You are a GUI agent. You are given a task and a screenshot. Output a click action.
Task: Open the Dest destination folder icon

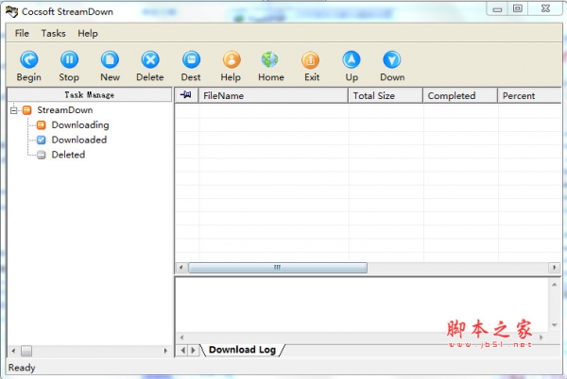pyautogui.click(x=191, y=60)
